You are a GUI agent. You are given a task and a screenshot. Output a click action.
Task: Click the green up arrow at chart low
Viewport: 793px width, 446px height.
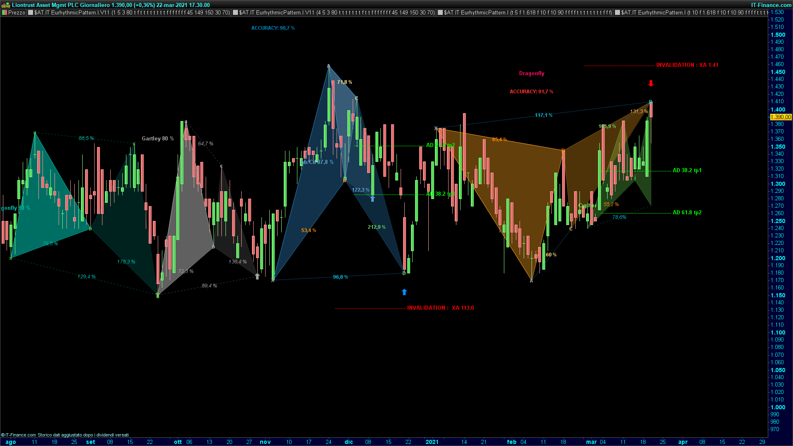(157, 294)
